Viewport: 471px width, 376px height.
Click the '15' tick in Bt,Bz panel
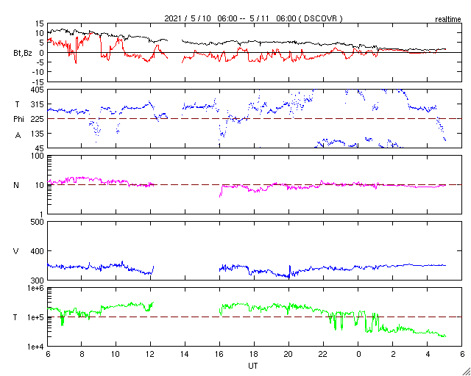click(40, 23)
